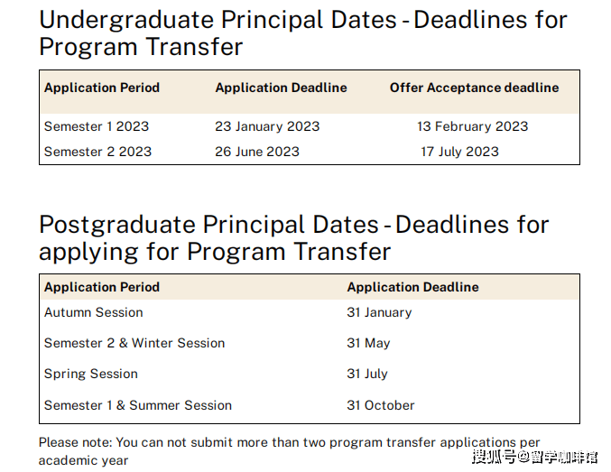Click the 26 June 2023 deadline cell
This screenshot has height=472, width=611.
pyautogui.click(x=257, y=152)
